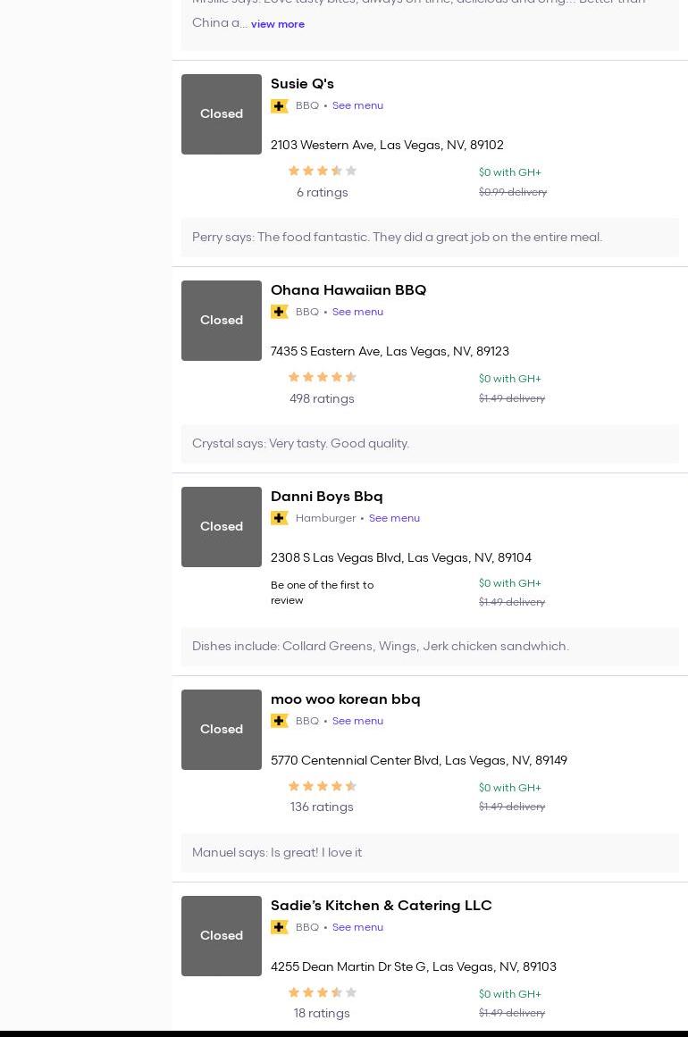Image resolution: width=688 pixels, height=1037 pixels.
Task: Click the 498 ratings count
Action: click(322, 398)
